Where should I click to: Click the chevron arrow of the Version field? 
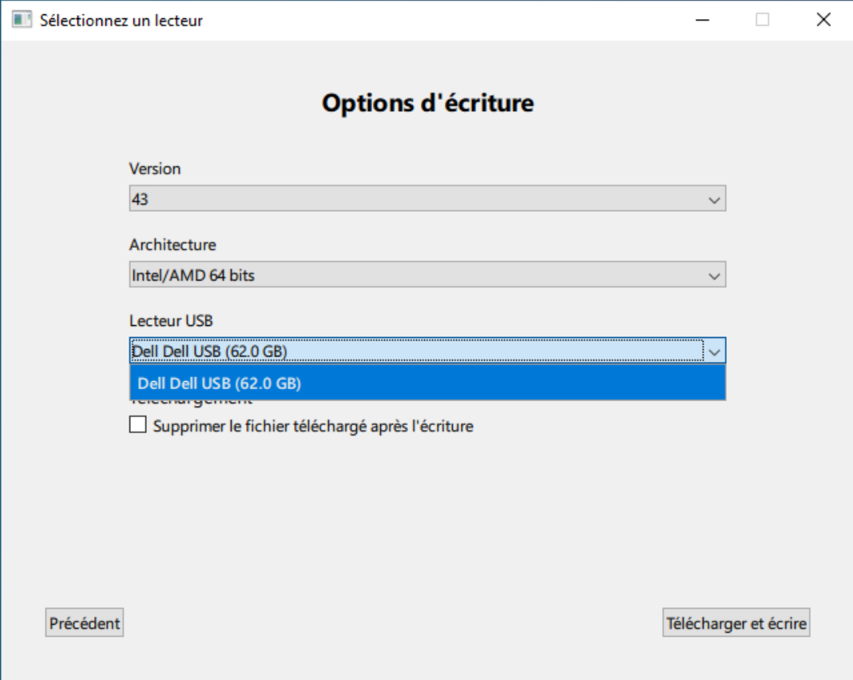(x=714, y=199)
